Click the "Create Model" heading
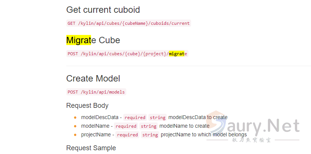311x154 pixels. coord(93,79)
